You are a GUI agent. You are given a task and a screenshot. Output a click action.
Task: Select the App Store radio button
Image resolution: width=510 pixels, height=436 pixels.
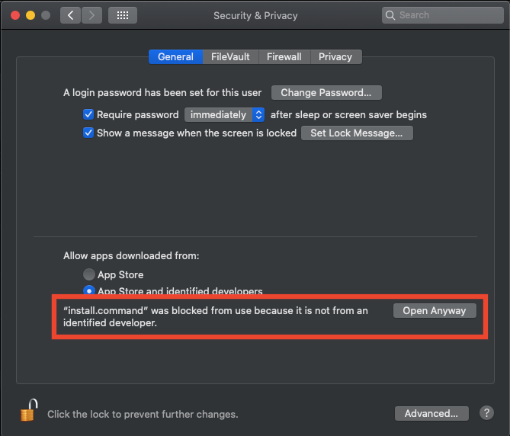click(x=89, y=274)
